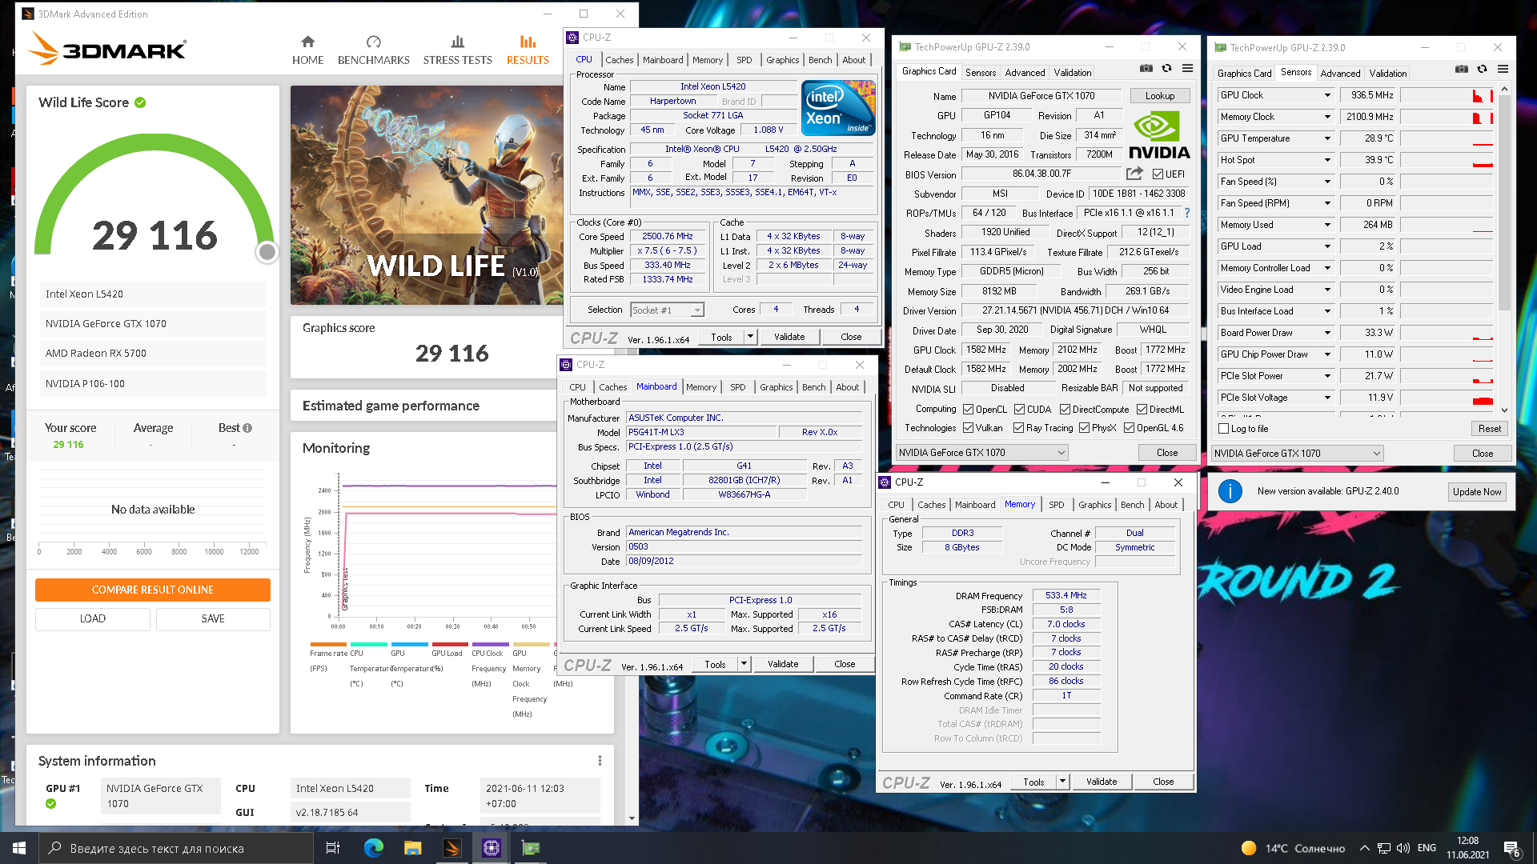Open the Board Power Draw sensor dropdown
This screenshot has width=1537, height=864.
(x=1327, y=333)
